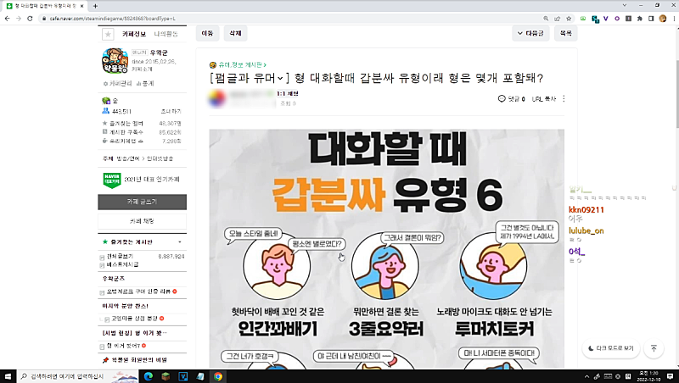Open 카페 채팅 cafe chat
This screenshot has width=679, height=383.
tap(142, 221)
